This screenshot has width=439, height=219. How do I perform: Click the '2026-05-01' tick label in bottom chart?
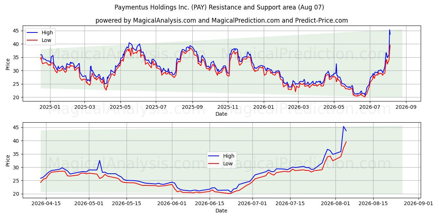(x=89, y=204)
